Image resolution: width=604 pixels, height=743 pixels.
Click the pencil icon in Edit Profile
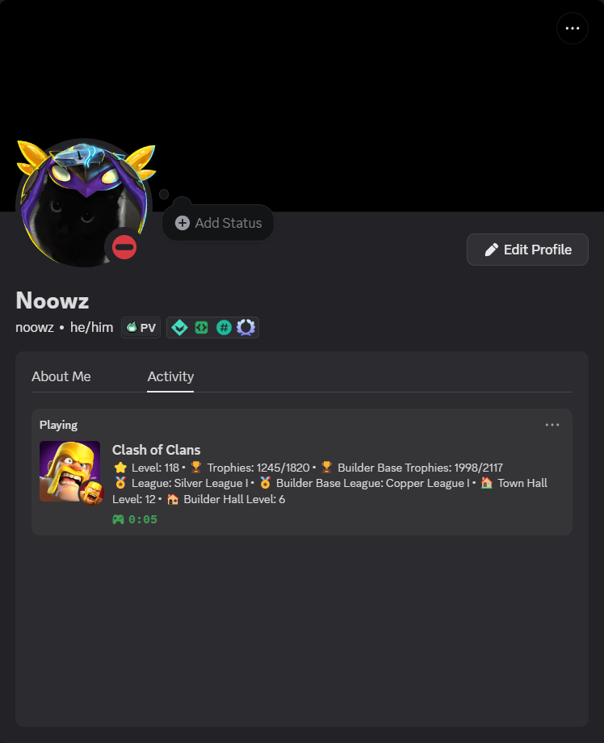[492, 250]
